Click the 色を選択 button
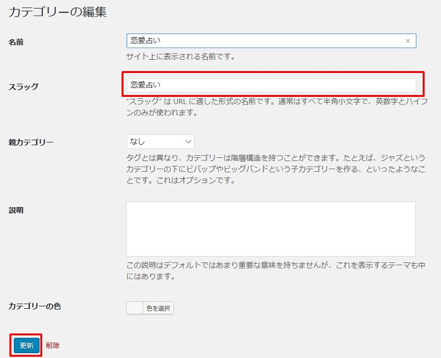Image resolution: width=441 pixels, height=358 pixels. [x=158, y=308]
